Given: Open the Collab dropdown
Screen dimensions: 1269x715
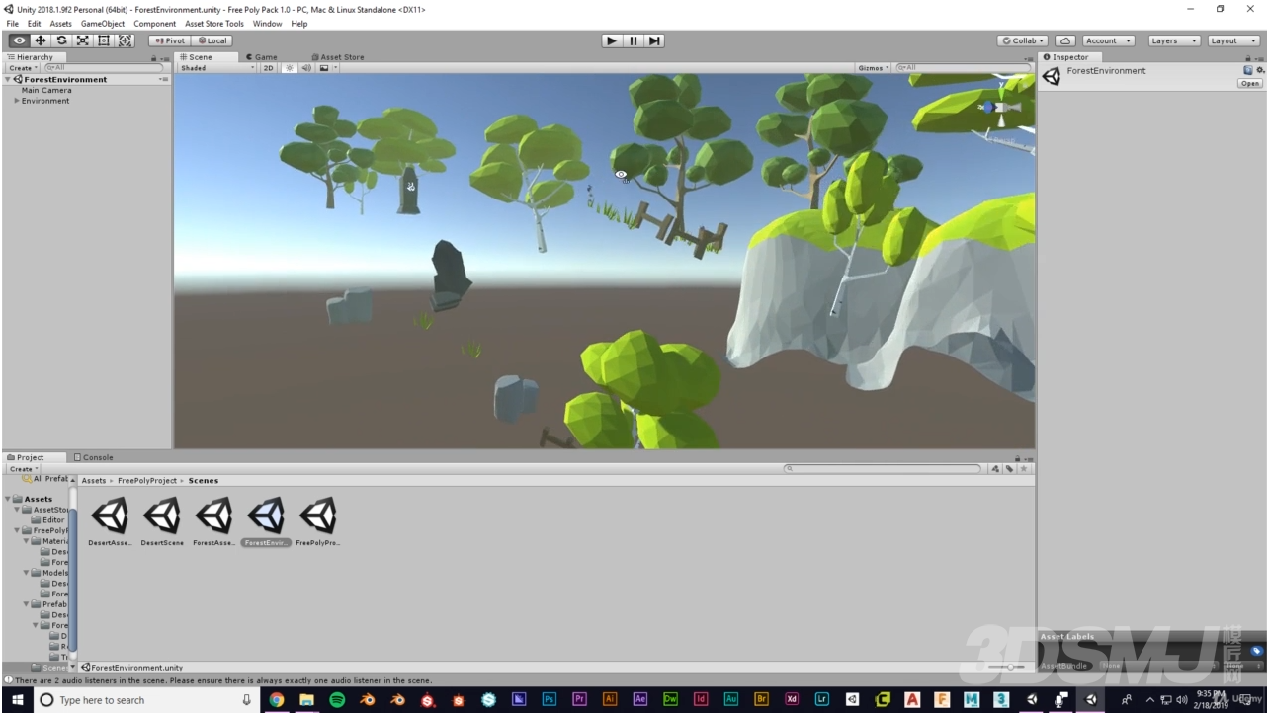Looking at the screenshot, I should (x=1023, y=40).
